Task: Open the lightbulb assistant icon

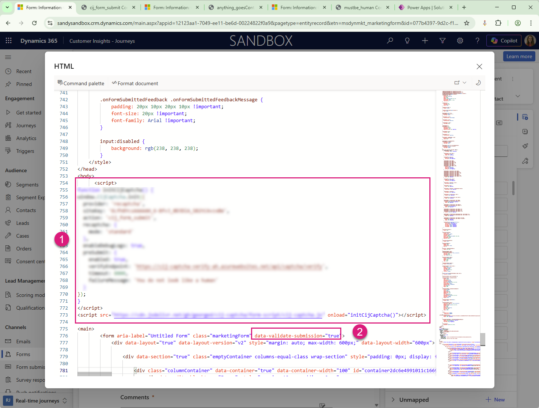Action: 407,41
